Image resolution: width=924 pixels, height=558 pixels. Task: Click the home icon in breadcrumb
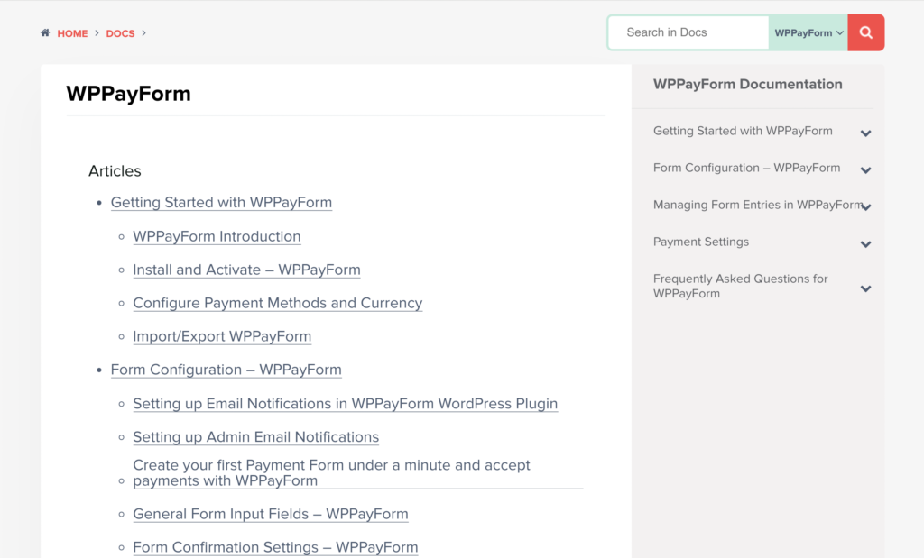(x=45, y=33)
